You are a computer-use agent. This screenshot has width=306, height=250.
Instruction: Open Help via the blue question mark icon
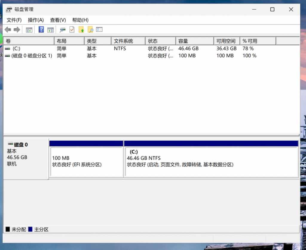point(41,30)
